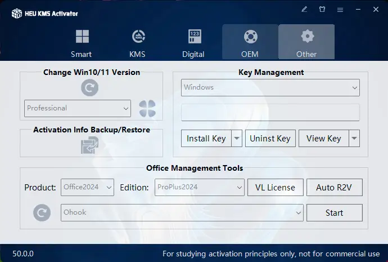
Task: Expand the View Key dropdown arrow
Action: pos(354,138)
